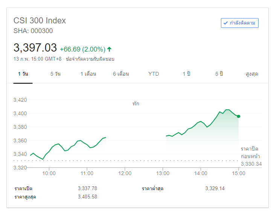This screenshot has height=215, width=277.
Task: Show the 6 เดือน chart tab
Action: click(121, 74)
